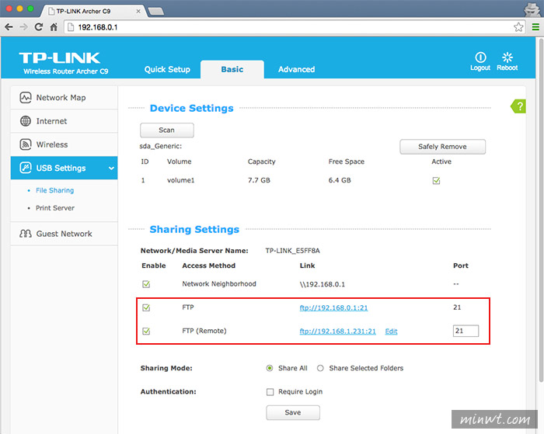
Task: Open Chrome hamburger menu
Action: tap(535, 26)
